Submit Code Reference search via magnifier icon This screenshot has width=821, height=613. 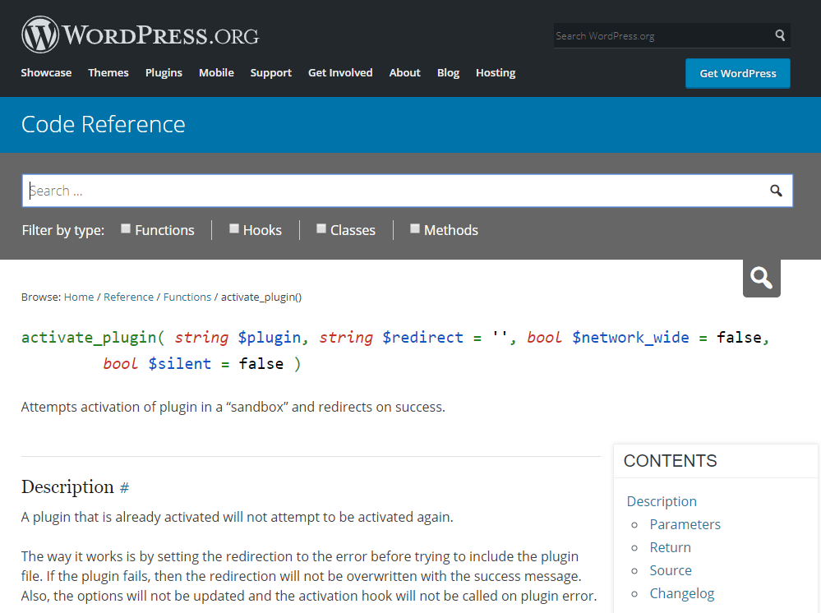coord(776,191)
